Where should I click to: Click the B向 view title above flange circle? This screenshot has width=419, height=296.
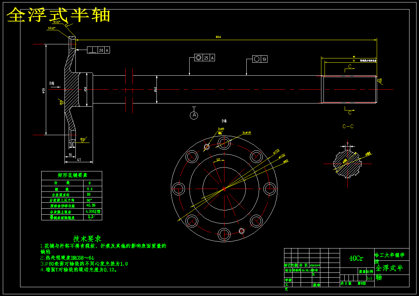[224, 121]
